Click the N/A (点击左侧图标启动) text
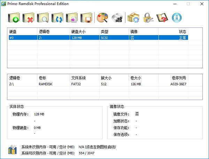Viewport: 209px width, 159px height. point(97,147)
